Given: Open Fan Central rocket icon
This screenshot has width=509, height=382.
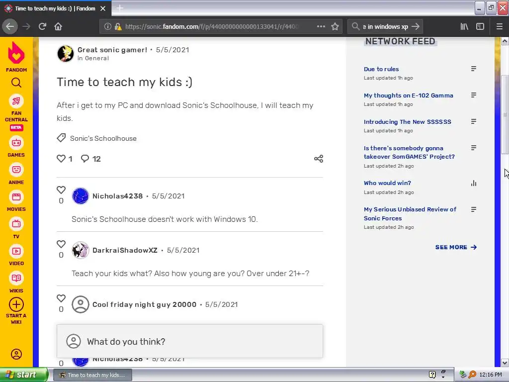Looking at the screenshot, I should coord(16,101).
